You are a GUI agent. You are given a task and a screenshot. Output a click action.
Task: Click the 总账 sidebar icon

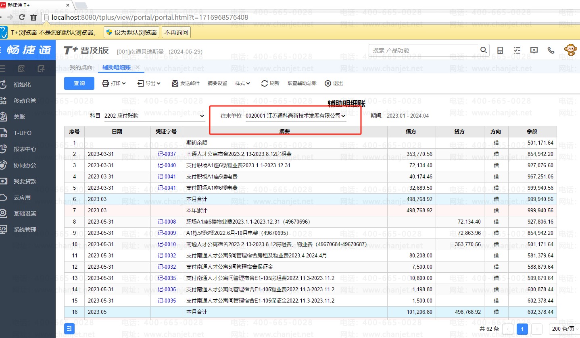(3, 117)
